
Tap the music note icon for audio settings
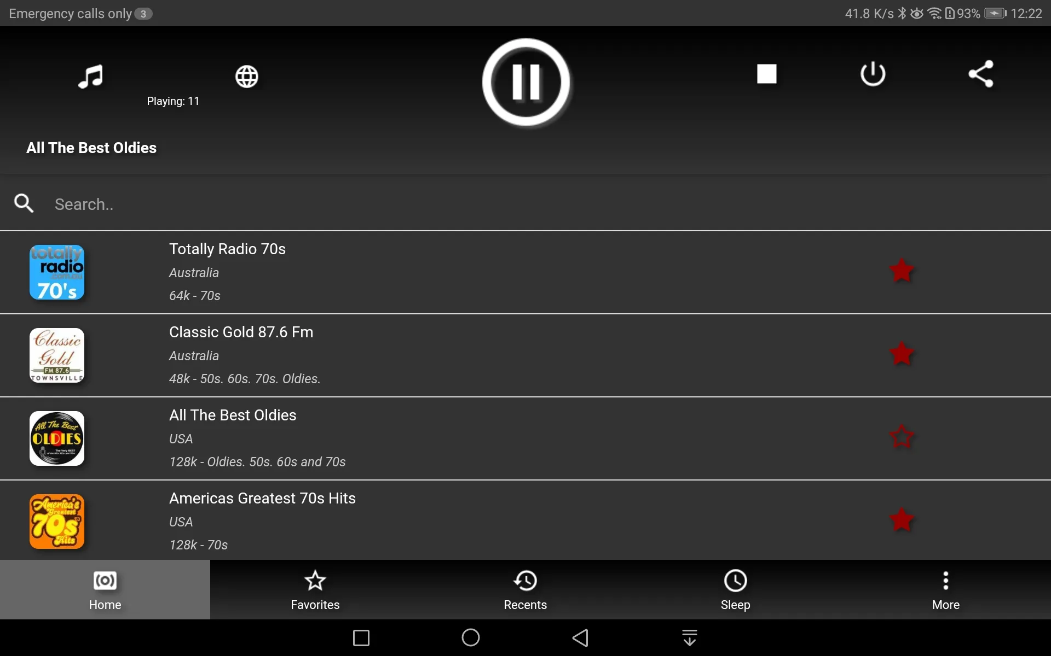pyautogui.click(x=90, y=75)
